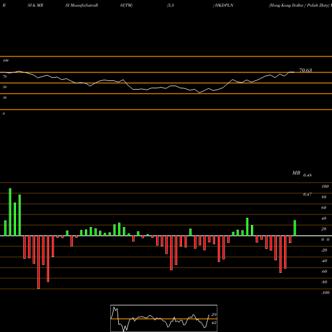Click the SI(TM) header text
Image resolution: width=332 pixels, height=332 pixels.
coord(126,5)
